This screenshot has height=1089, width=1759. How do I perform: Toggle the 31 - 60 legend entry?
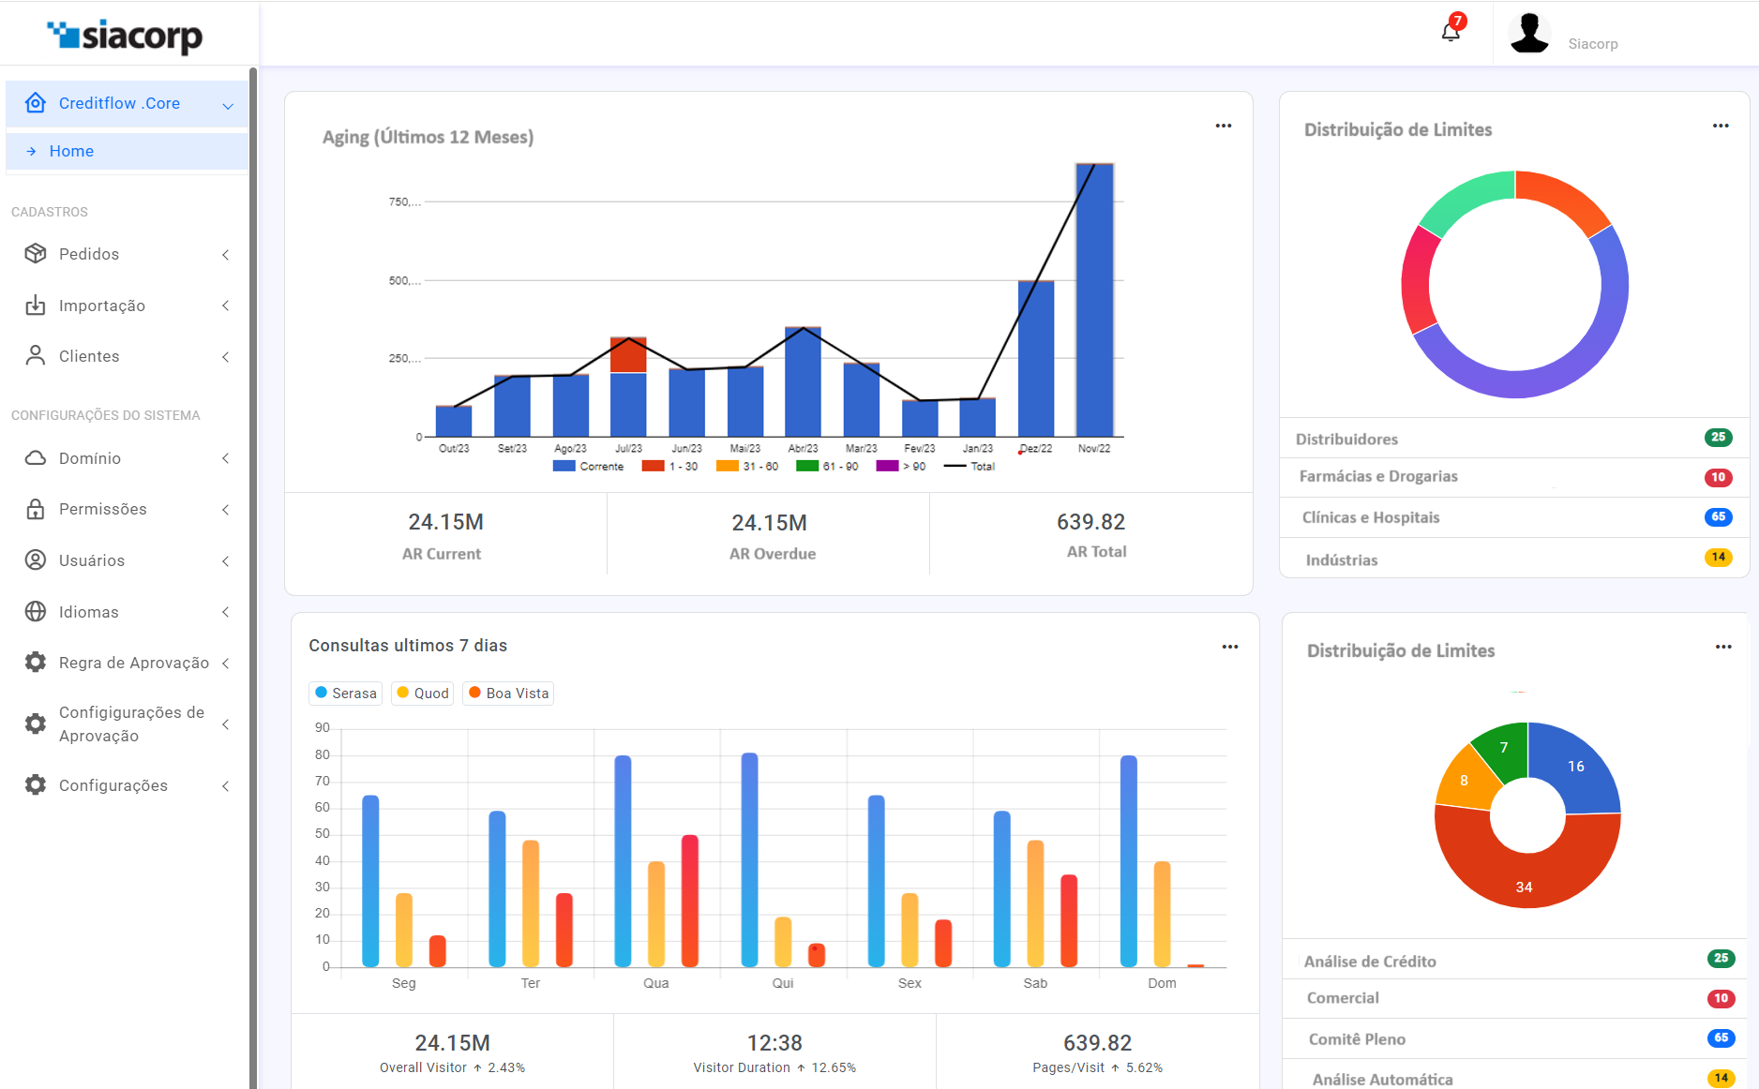(747, 466)
